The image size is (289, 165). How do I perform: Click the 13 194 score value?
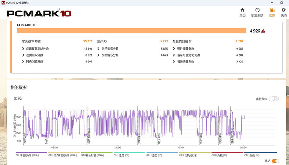pos(88,49)
